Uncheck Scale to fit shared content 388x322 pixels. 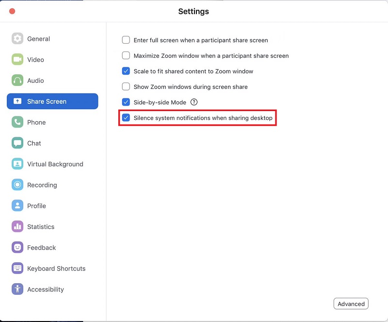tap(126, 71)
